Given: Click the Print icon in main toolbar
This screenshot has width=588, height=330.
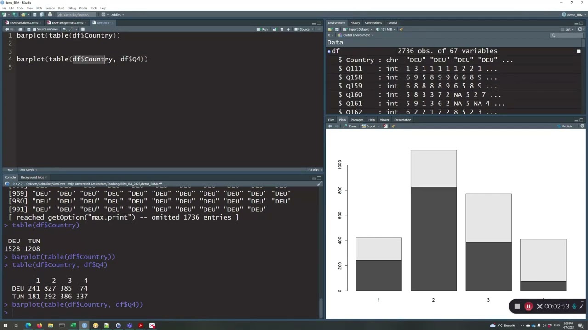Looking at the screenshot, I should tap(50, 15).
